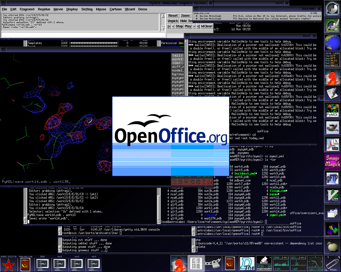
Task: Open the Setting menu
Action: pyautogui.click(x=87, y=9)
